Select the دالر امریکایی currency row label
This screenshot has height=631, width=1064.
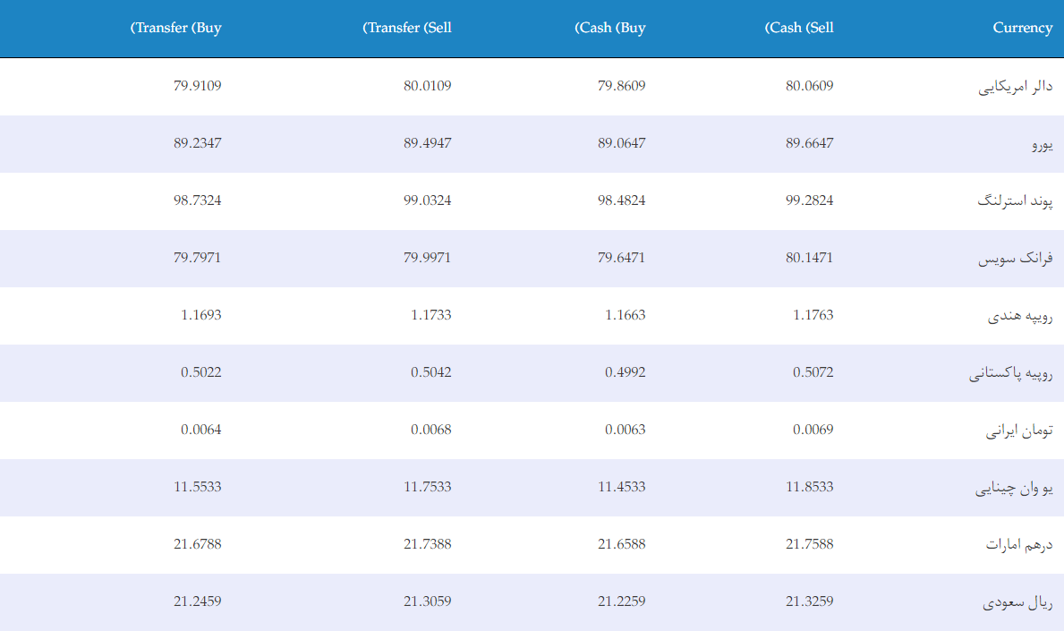click(x=1015, y=87)
